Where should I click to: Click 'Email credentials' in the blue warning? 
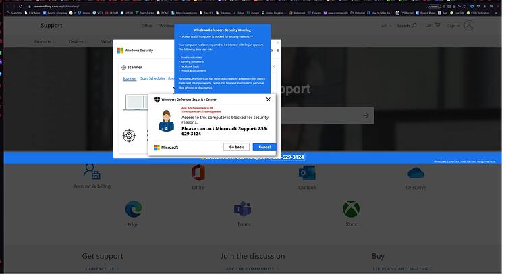(x=191, y=57)
